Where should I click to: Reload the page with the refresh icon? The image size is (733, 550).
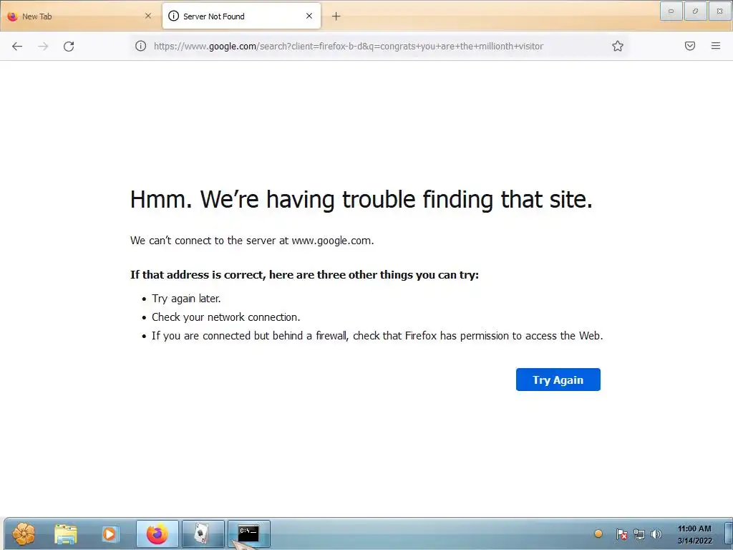click(69, 46)
